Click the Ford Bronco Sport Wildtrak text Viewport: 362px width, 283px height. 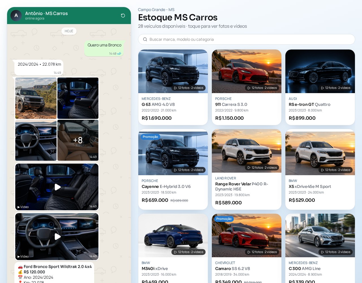tap(58, 267)
